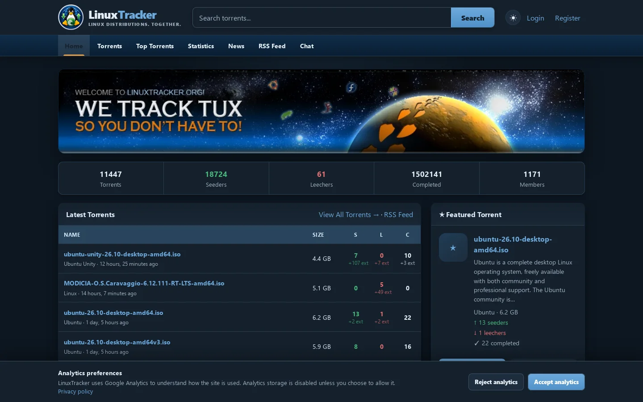Image resolution: width=643 pixels, height=402 pixels.
Task: Open RSS Feed link in Latest Torrents header
Action: coord(398,215)
